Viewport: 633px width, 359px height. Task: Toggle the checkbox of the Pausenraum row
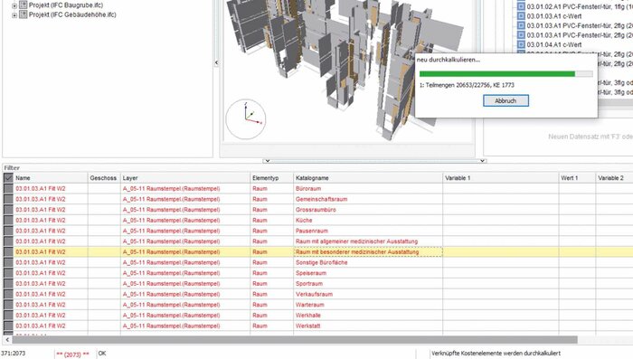tap(8, 231)
